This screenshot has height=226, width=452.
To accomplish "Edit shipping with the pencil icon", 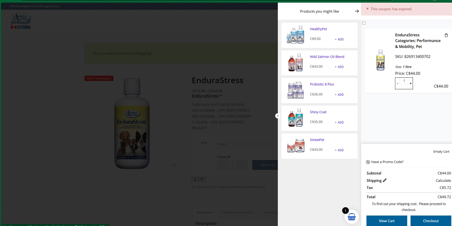I will pos(385,180).
